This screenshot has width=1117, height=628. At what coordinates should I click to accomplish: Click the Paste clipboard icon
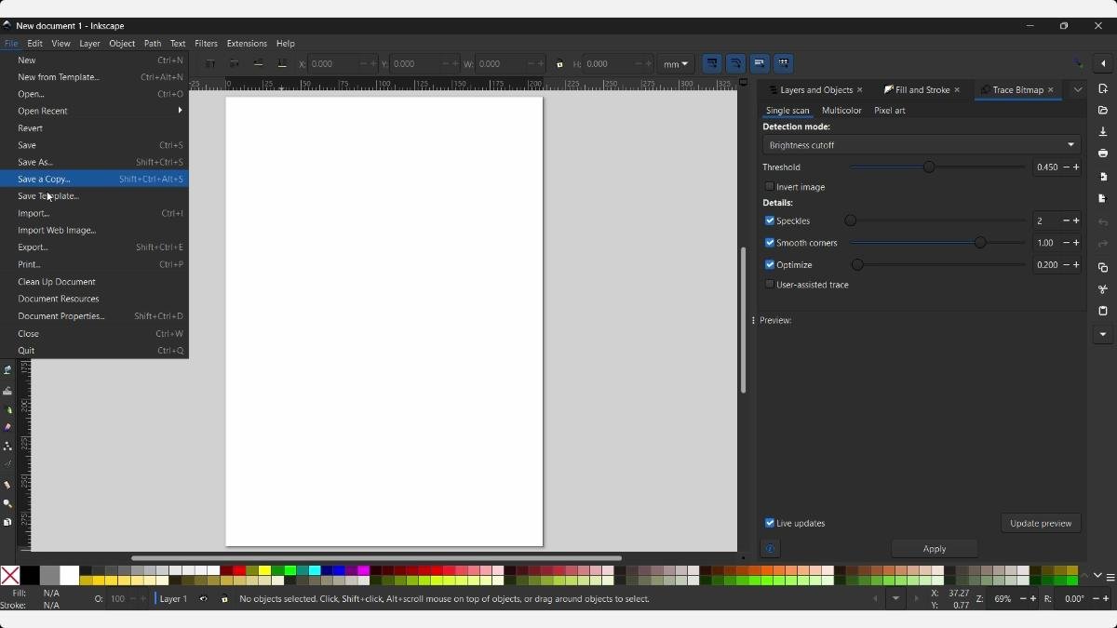pyautogui.click(x=1103, y=312)
